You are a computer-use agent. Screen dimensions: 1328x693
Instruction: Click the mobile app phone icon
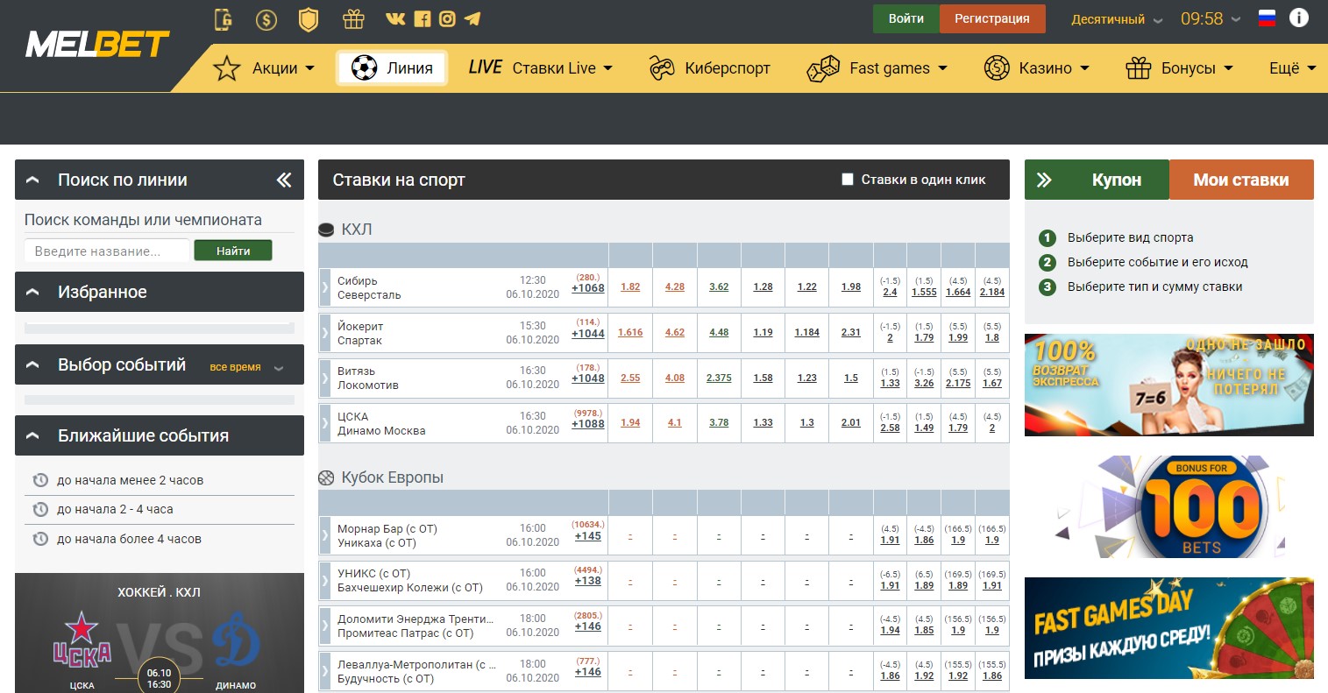224,19
